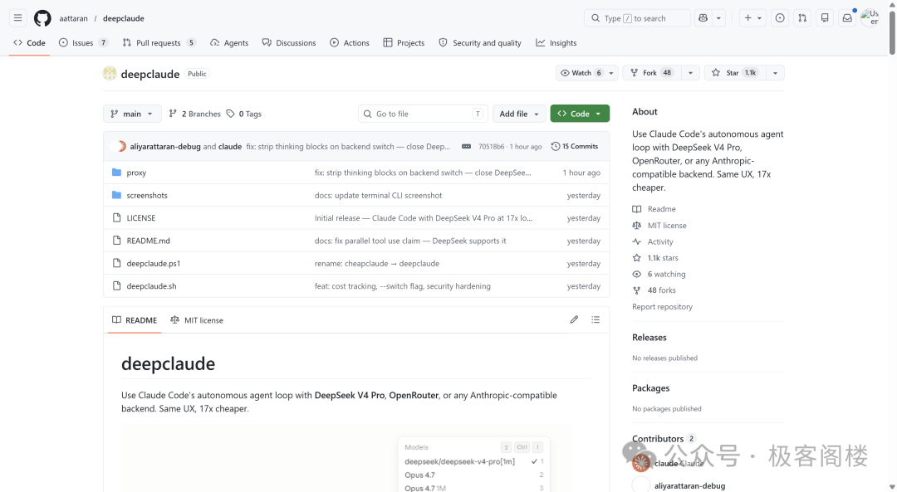This screenshot has width=897, height=492.
Task: Open the Insights tab
Action: pyautogui.click(x=556, y=43)
